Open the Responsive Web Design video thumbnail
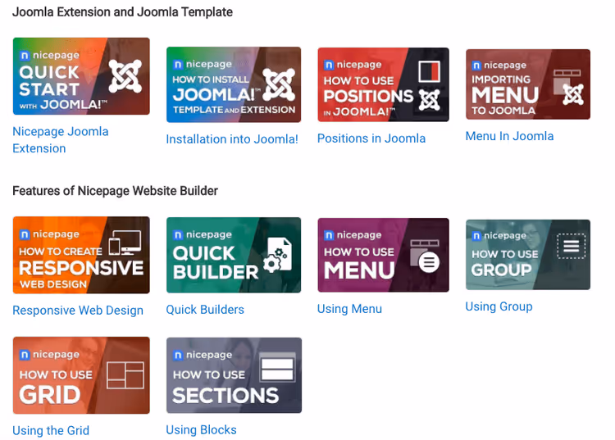The image size is (615, 440). (x=81, y=255)
